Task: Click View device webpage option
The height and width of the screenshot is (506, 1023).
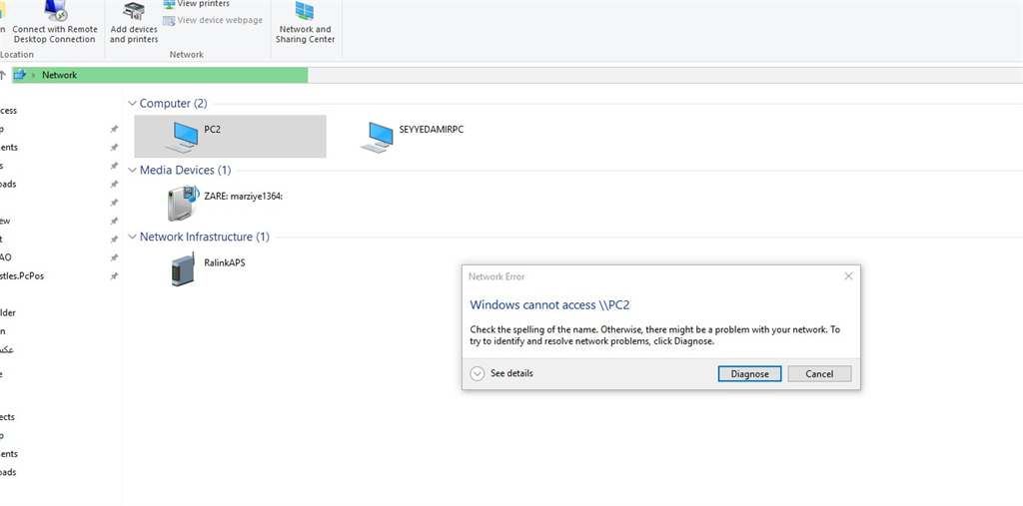Action: [213, 20]
